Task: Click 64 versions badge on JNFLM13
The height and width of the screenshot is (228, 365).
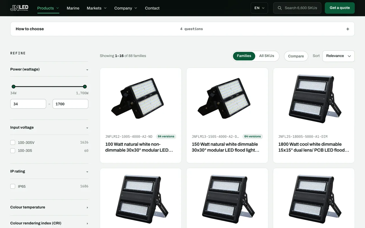Action: pos(252,137)
